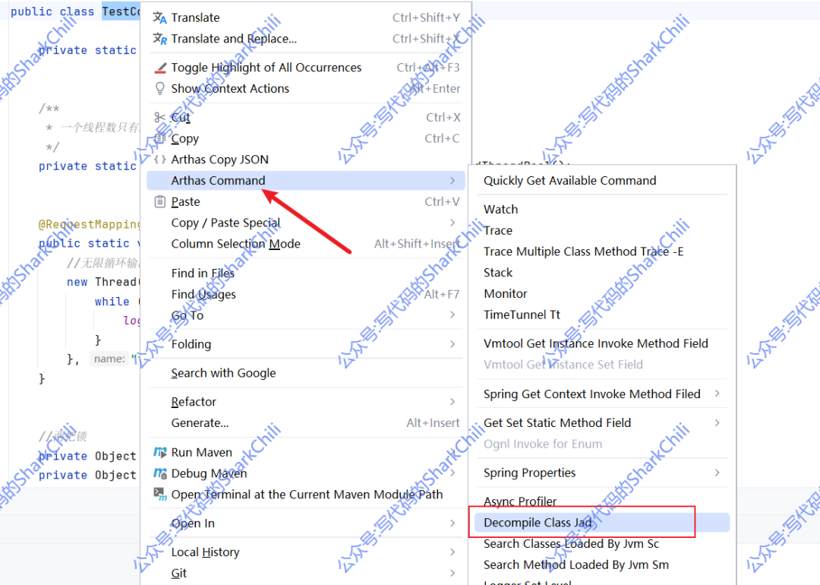Choose Translate from the context menu
This screenshot has width=820, height=585.
(x=306, y=17)
